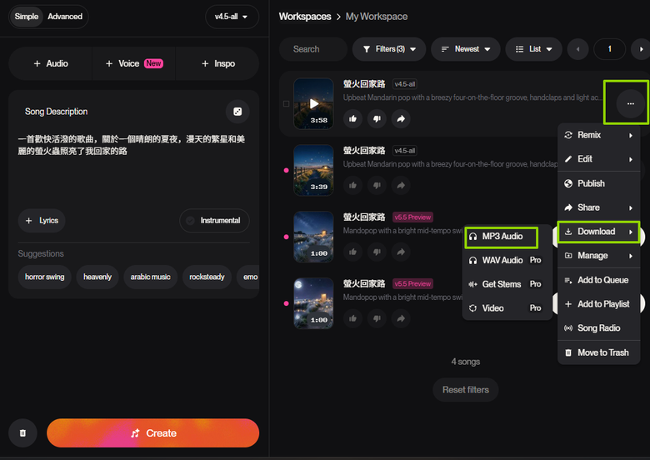650x460 pixels.
Task: Open the Workspaces breadcrumb link
Action: [305, 17]
